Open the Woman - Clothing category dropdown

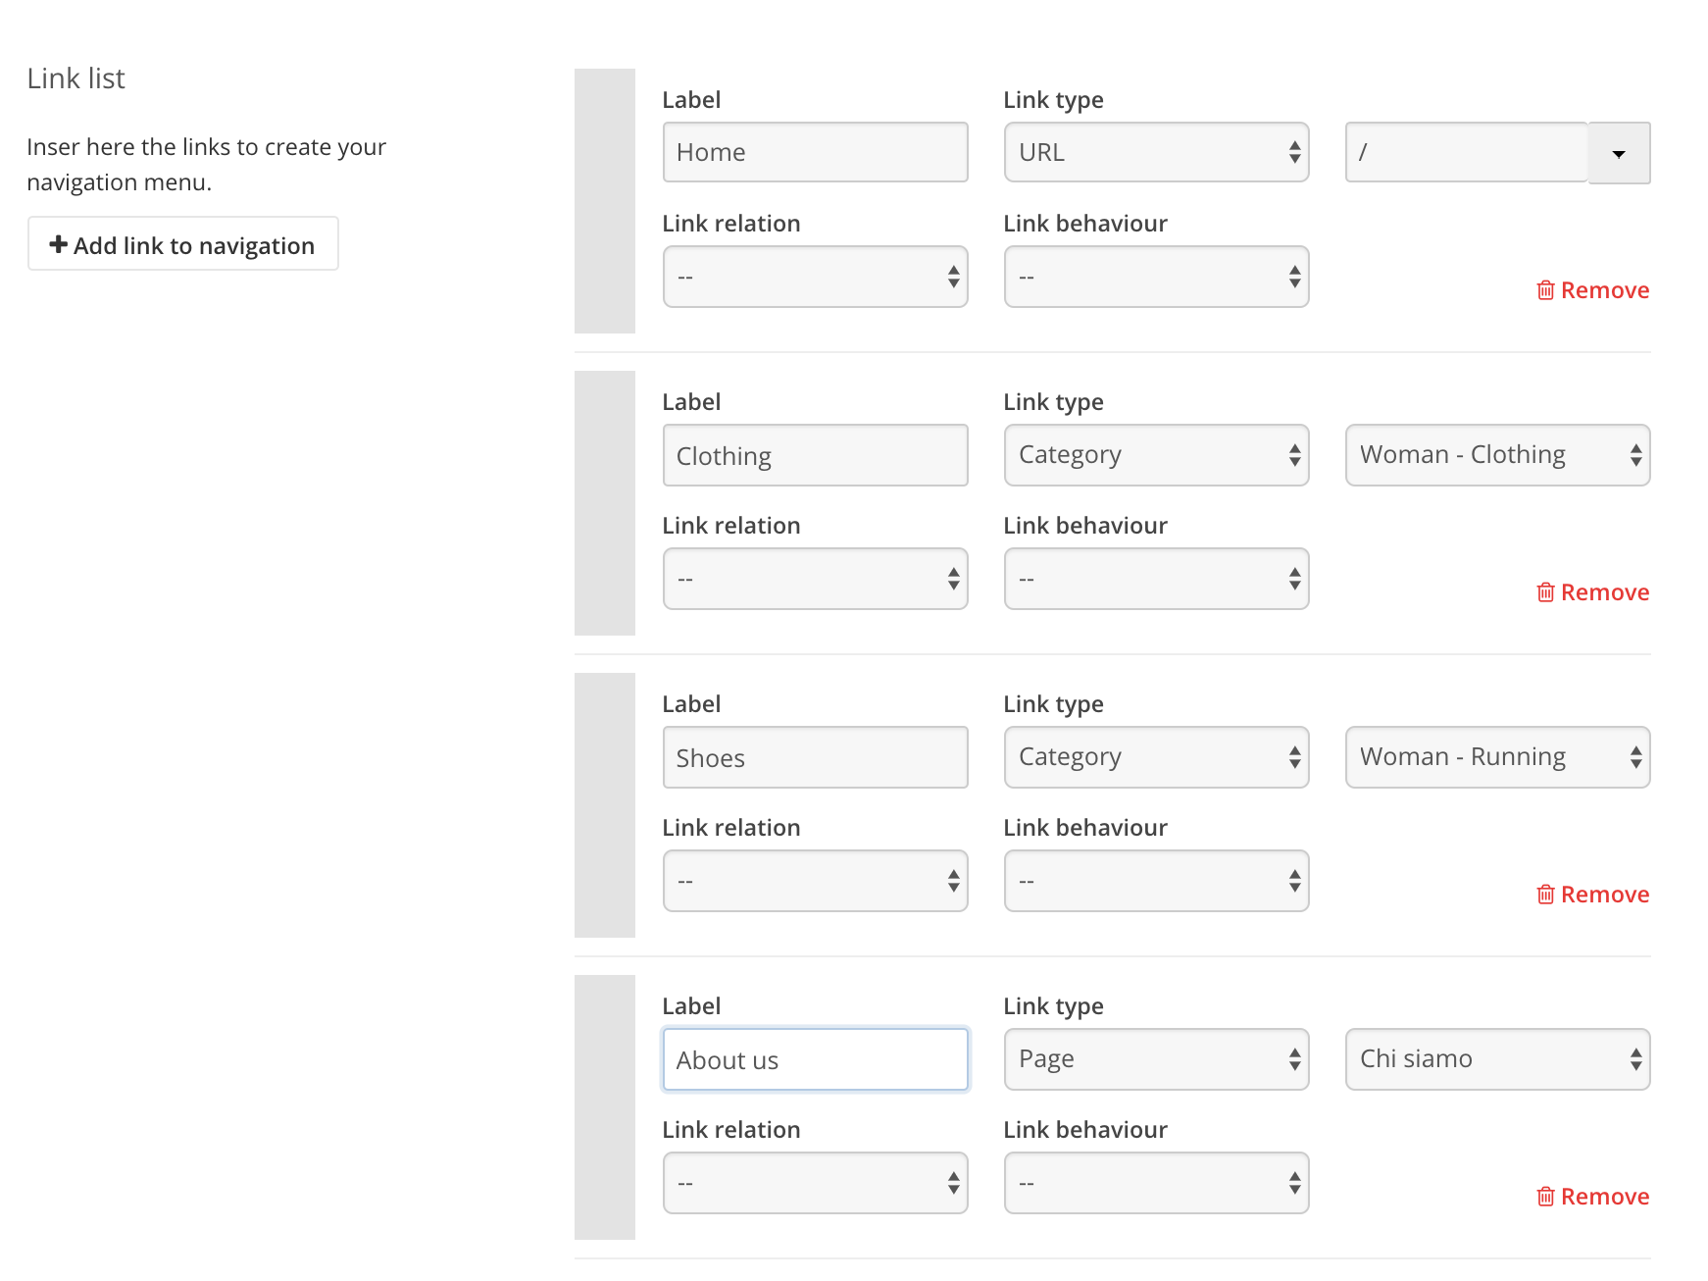tap(1498, 455)
